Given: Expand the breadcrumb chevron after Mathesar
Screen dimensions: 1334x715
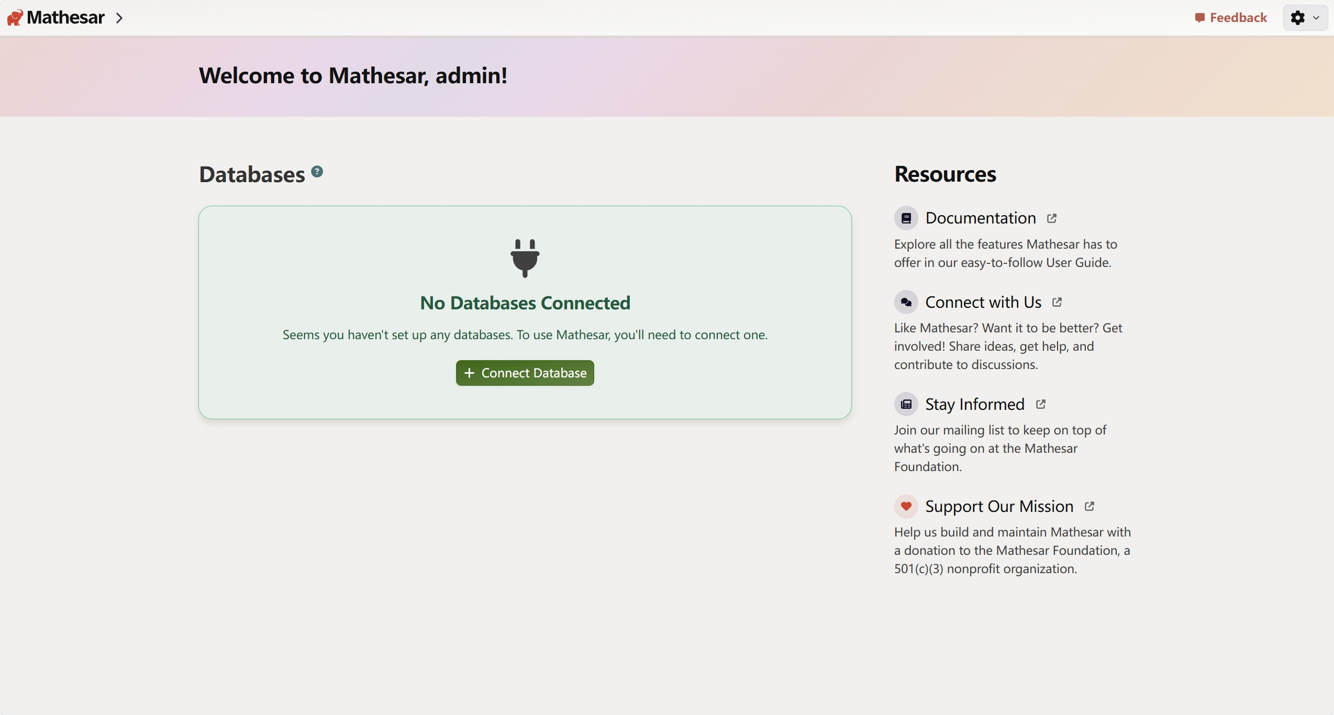Looking at the screenshot, I should tap(119, 18).
